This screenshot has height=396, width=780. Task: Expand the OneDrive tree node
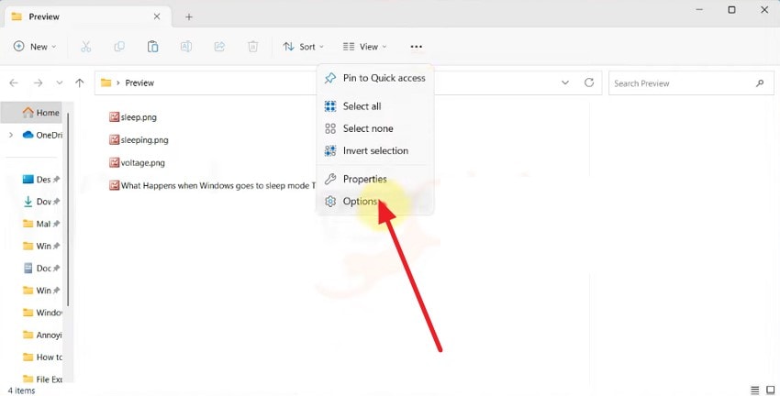point(11,135)
